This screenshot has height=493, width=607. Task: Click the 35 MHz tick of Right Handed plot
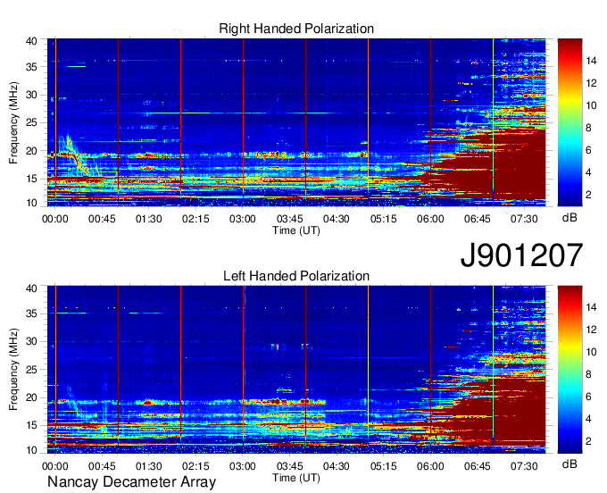tap(31, 67)
